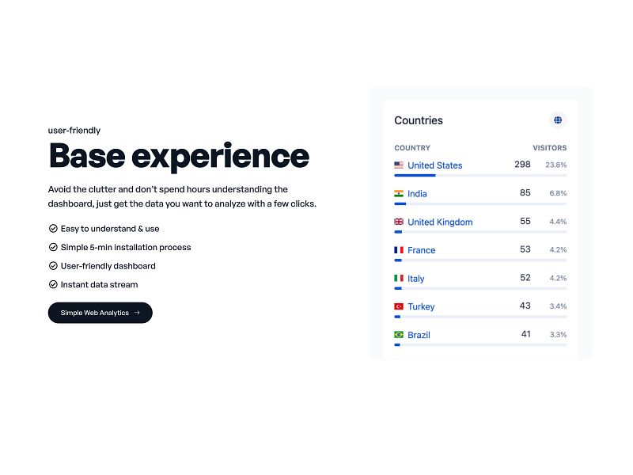The height and width of the screenshot is (475, 633).
Task: Click the India flag icon
Action: (398, 193)
